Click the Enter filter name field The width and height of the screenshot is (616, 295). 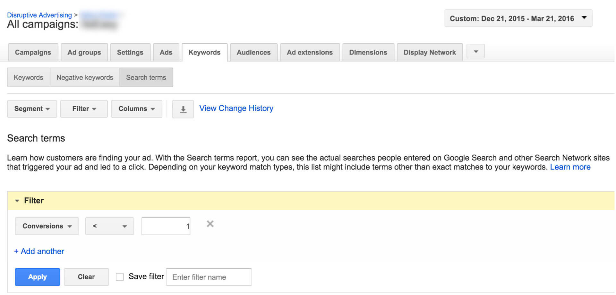tap(208, 277)
